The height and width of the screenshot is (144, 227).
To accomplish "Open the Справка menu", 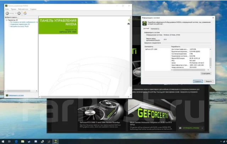I will coord(33,9).
